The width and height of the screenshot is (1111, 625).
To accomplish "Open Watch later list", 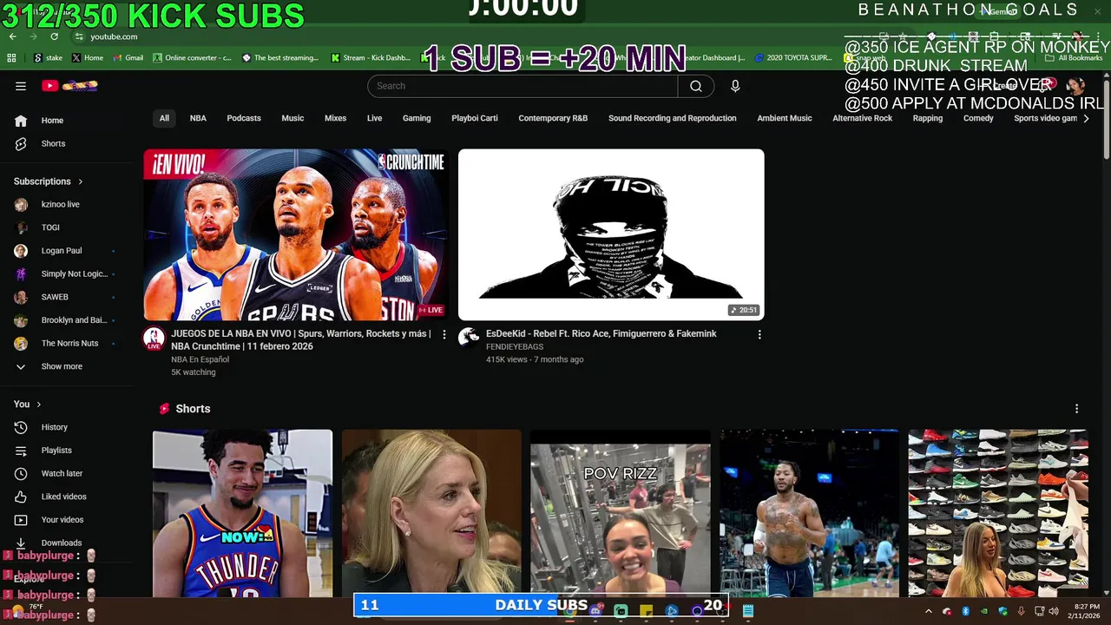I will [67, 473].
